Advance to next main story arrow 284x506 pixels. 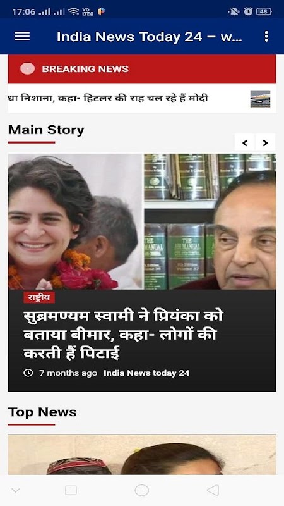coord(265,142)
